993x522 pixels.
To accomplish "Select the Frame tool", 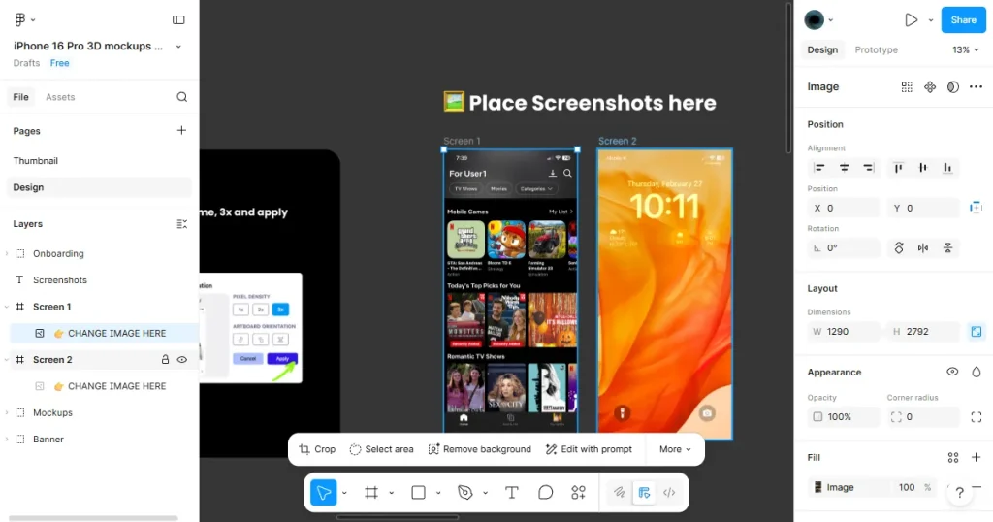I will (x=371, y=492).
